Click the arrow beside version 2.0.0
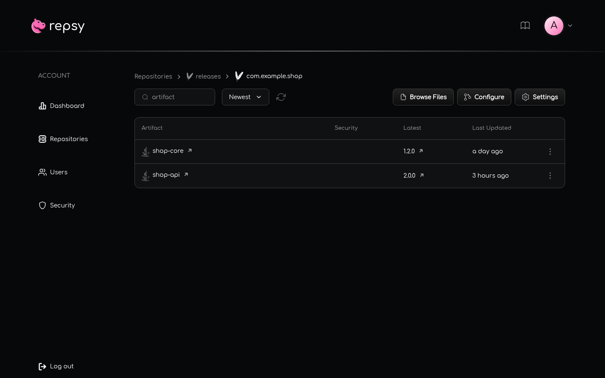 [x=422, y=175]
